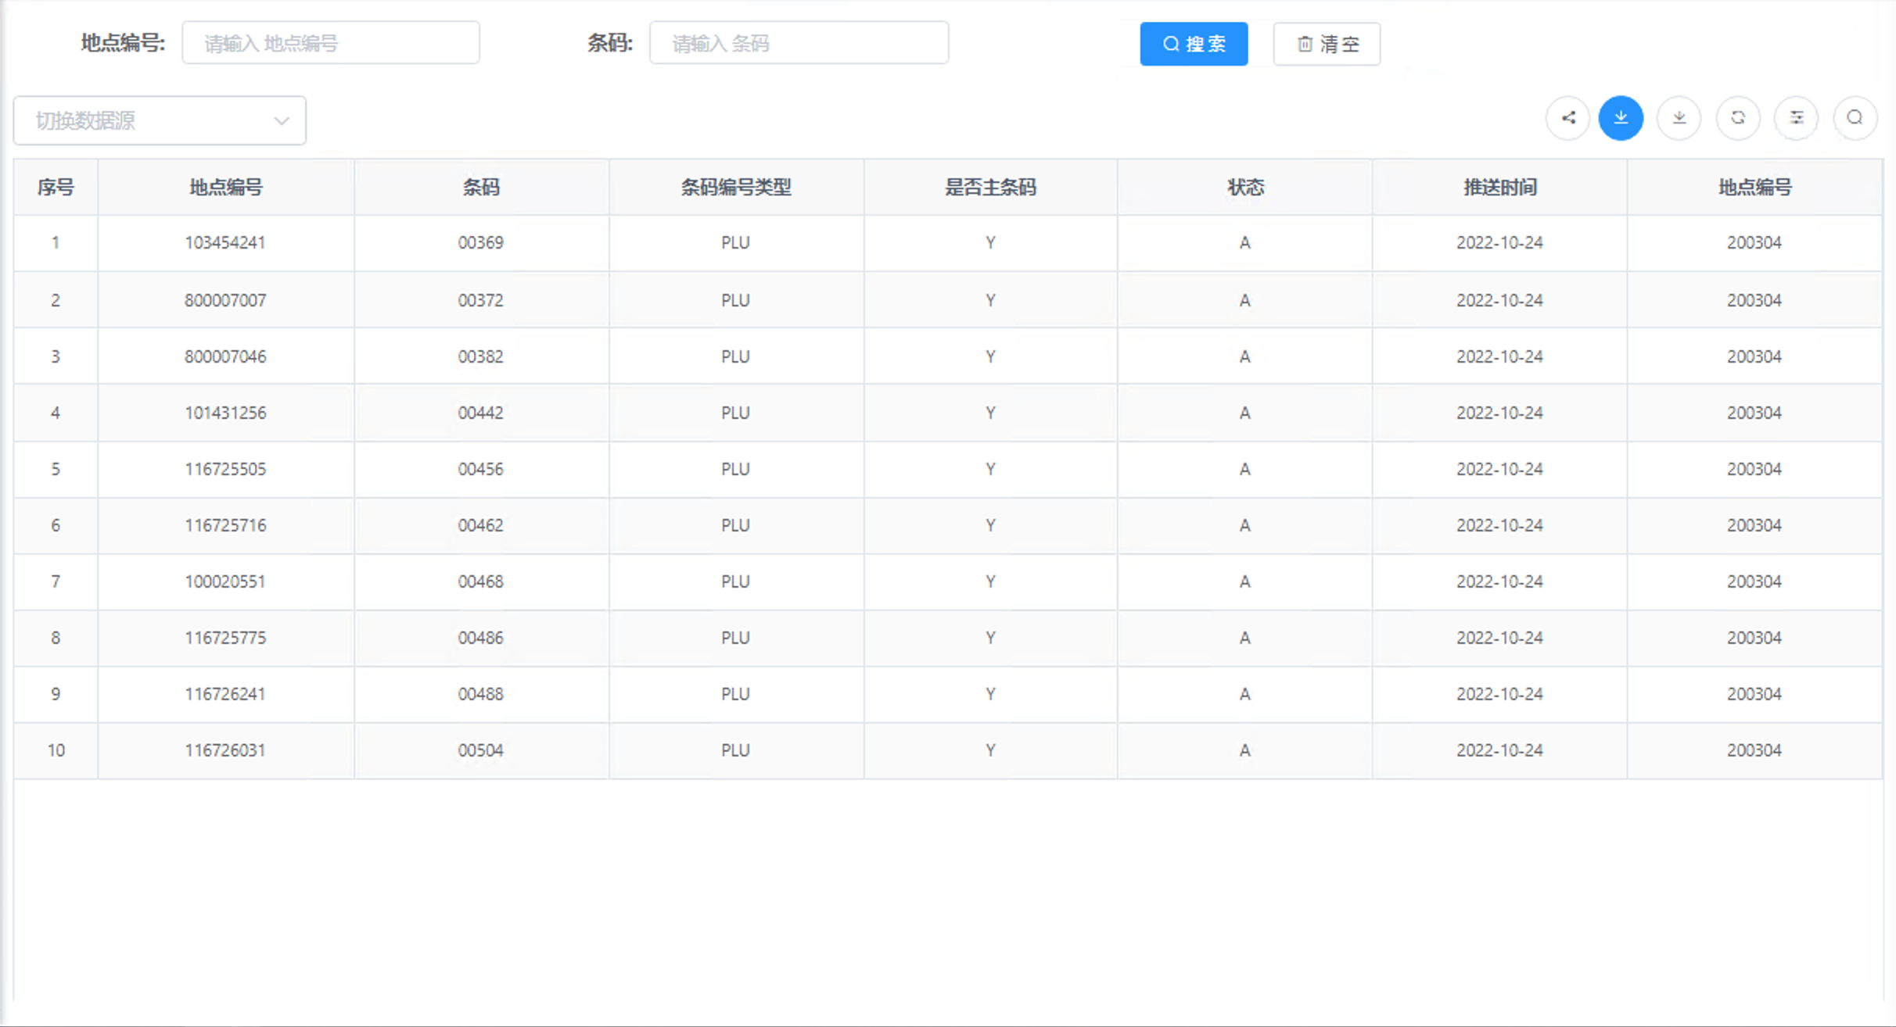Screen dimensions: 1896x1027
Task: Refresh the table data with the refresh icon
Action: (x=1738, y=118)
